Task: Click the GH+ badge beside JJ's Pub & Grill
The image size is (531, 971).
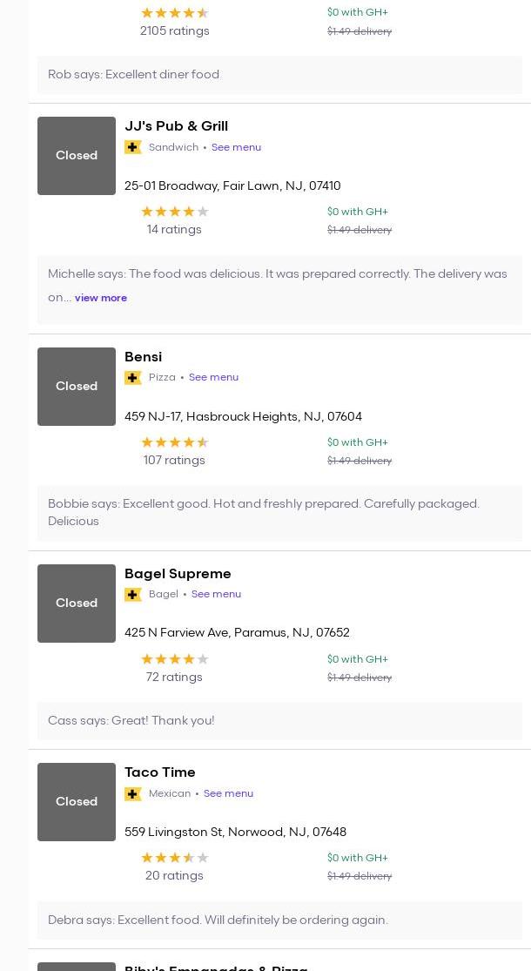Action: [133, 147]
